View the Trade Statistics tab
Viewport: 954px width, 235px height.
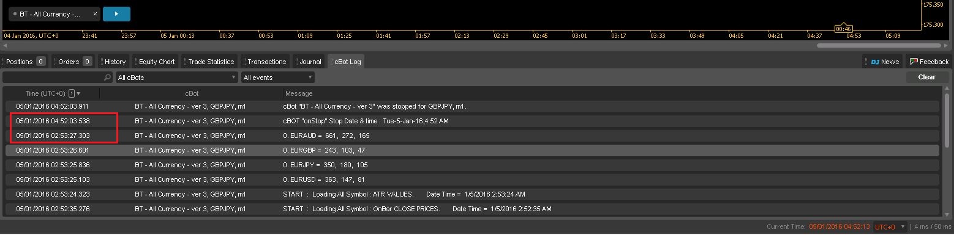(x=209, y=62)
